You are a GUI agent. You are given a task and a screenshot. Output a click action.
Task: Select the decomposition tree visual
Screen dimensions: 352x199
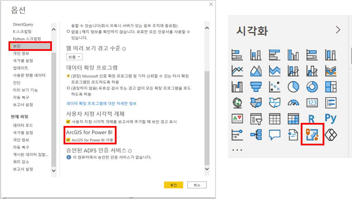[256, 134]
